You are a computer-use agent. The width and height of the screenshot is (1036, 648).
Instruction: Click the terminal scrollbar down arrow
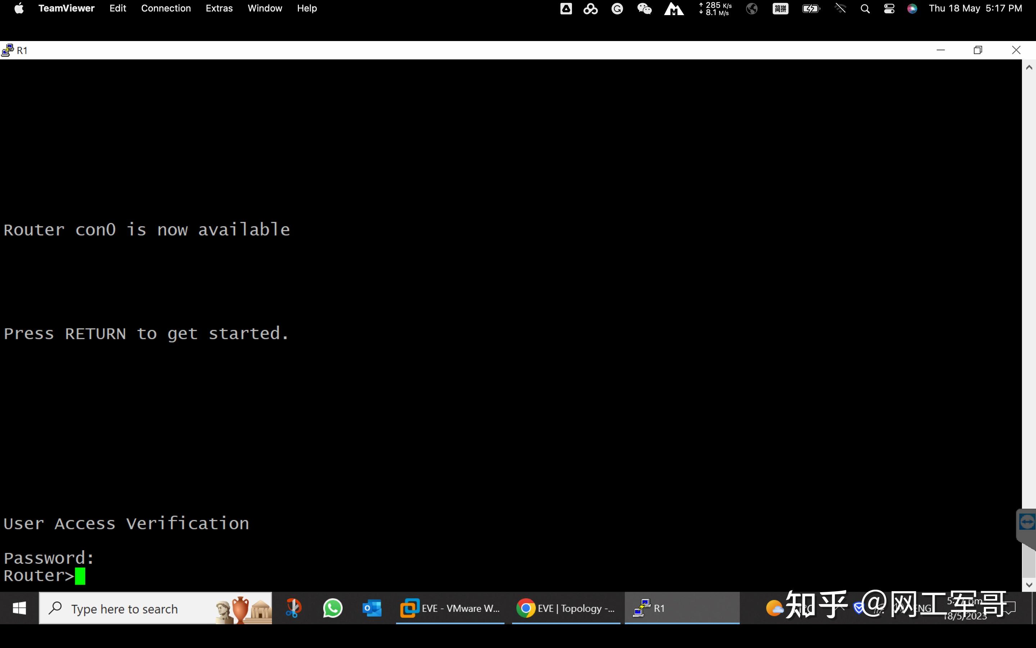1029,585
